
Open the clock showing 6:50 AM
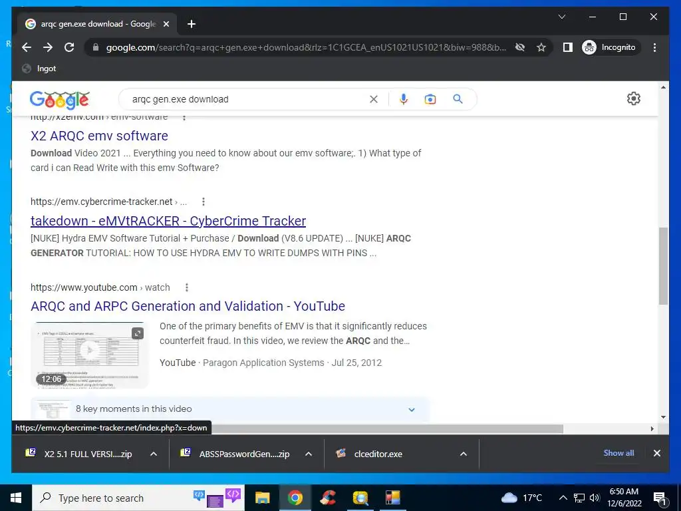(624, 498)
